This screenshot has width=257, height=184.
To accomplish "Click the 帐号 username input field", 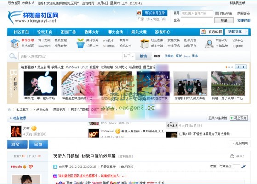I will coord(197,13).
